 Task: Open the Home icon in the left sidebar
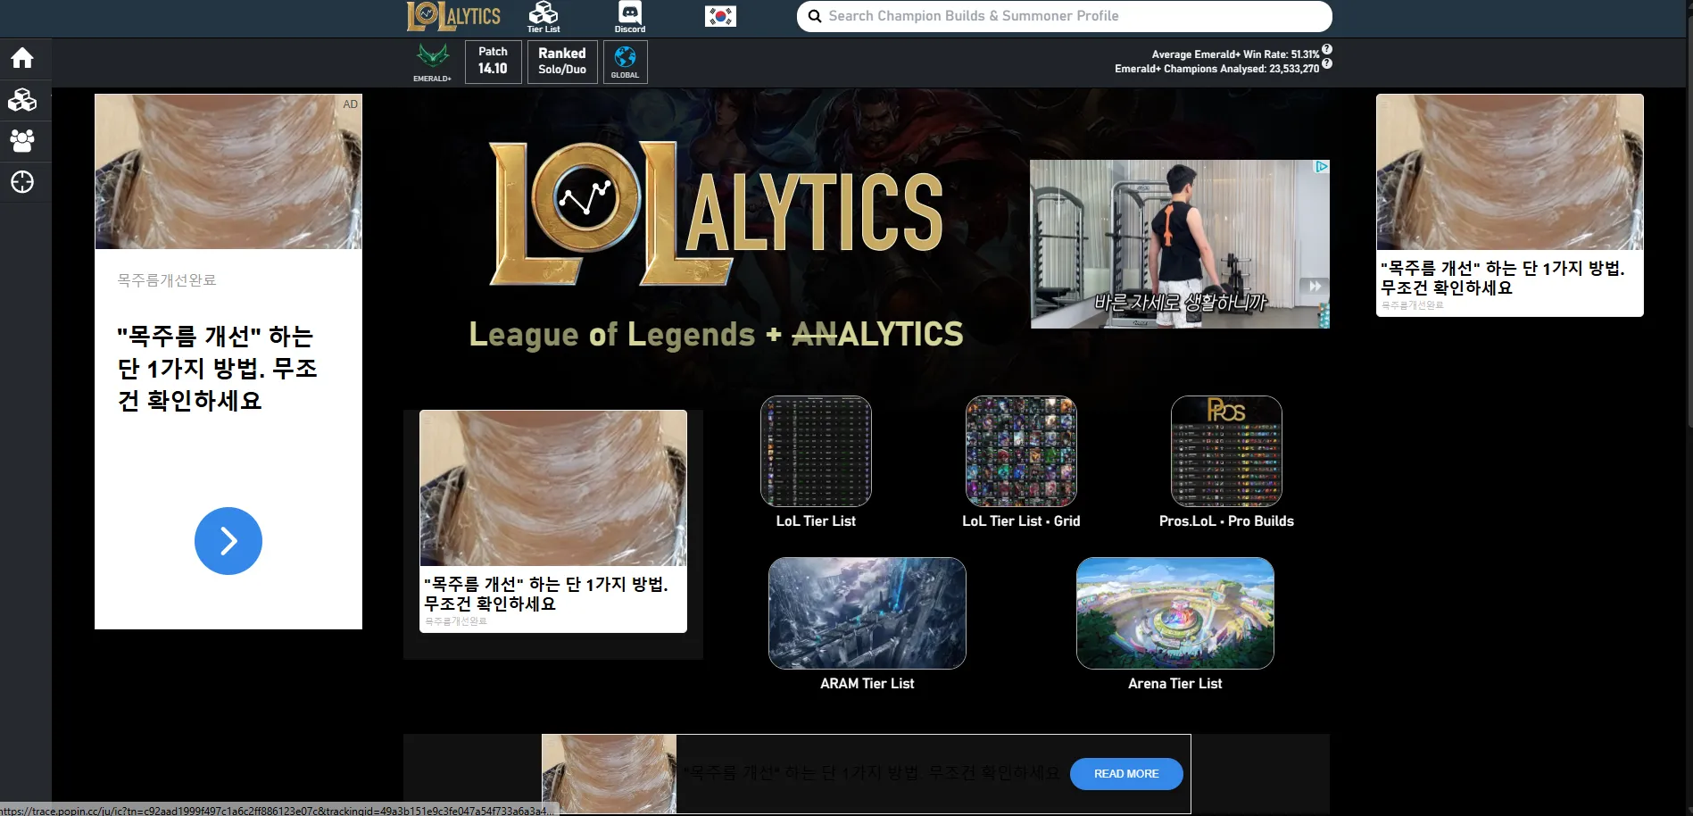(x=22, y=58)
